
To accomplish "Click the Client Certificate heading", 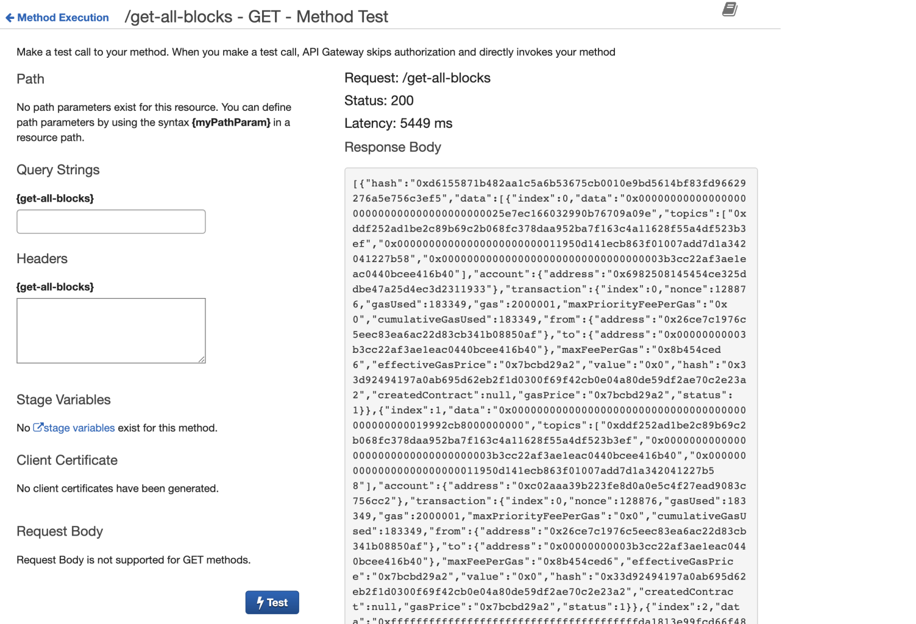I will (x=67, y=460).
